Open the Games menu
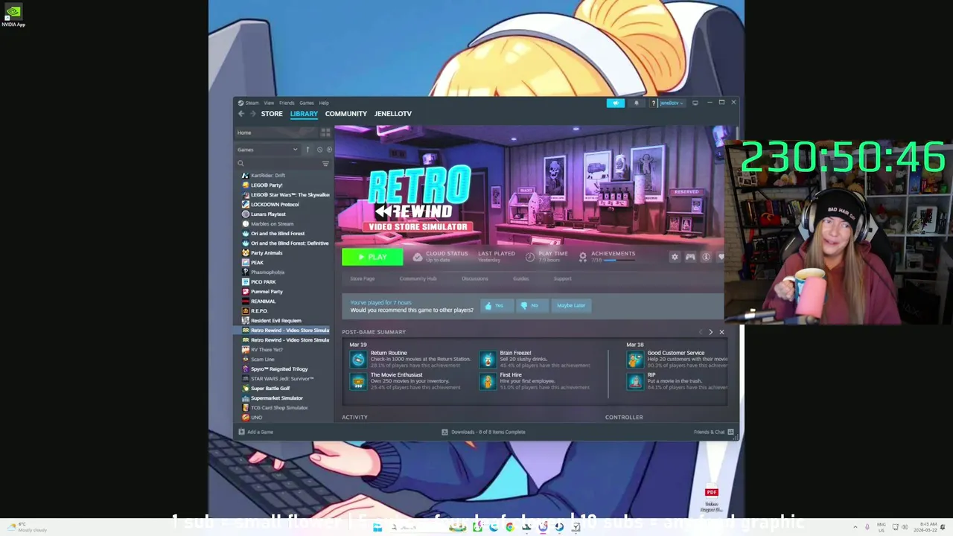Image resolution: width=953 pixels, height=536 pixels. pos(307,103)
